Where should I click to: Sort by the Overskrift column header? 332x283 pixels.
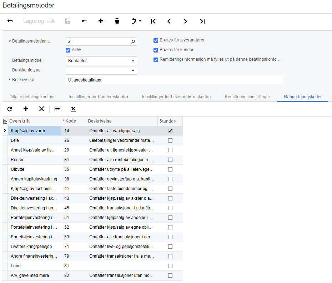(x=34, y=121)
